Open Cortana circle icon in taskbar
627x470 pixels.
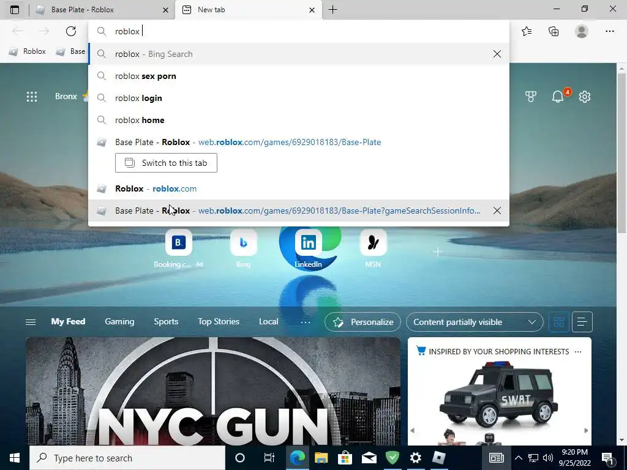click(x=239, y=458)
